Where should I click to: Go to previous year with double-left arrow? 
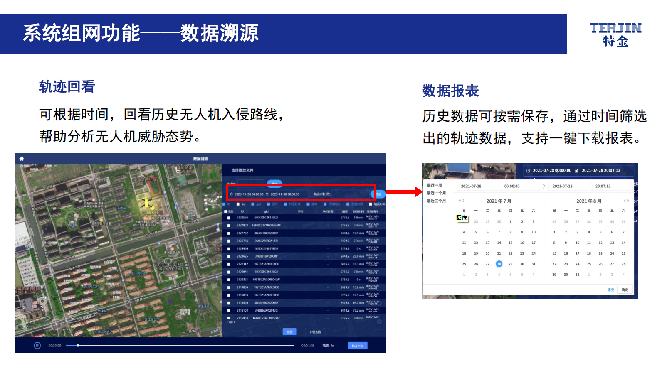pos(460,201)
